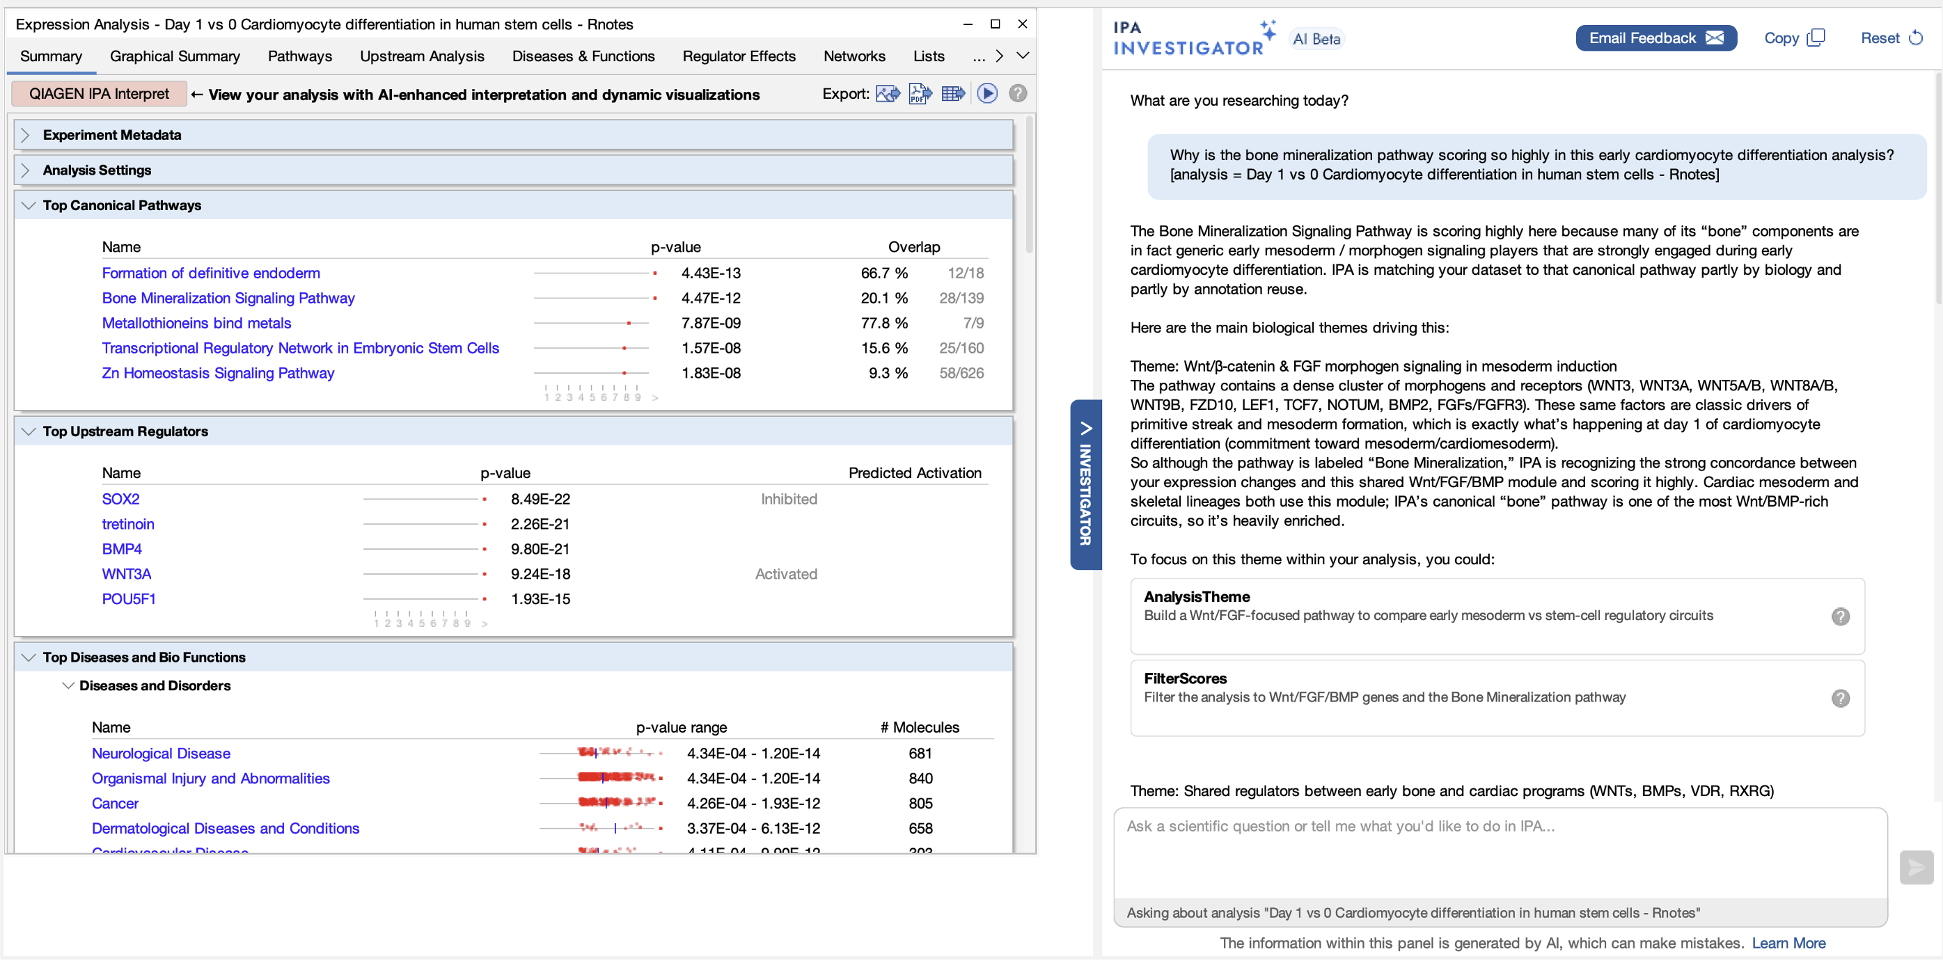Open the SOX2 upstream regulator
This screenshot has height=963, width=1943.
120,500
